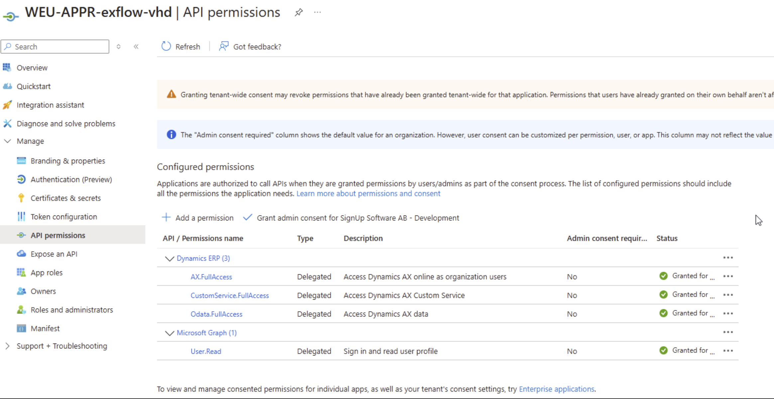
Task: Pin the API permissions blade
Action: [299, 13]
